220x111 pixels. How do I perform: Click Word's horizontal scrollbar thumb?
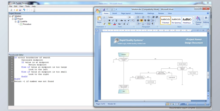coord(145,101)
